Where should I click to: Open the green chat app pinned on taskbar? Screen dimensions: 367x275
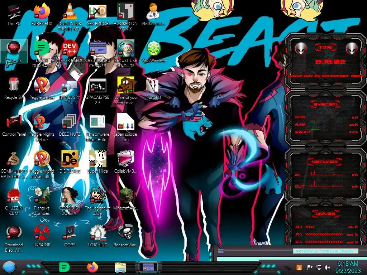[64, 267]
